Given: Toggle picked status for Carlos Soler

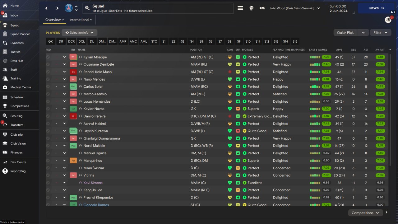Looking at the screenshot, I should (x=48, y=86).
